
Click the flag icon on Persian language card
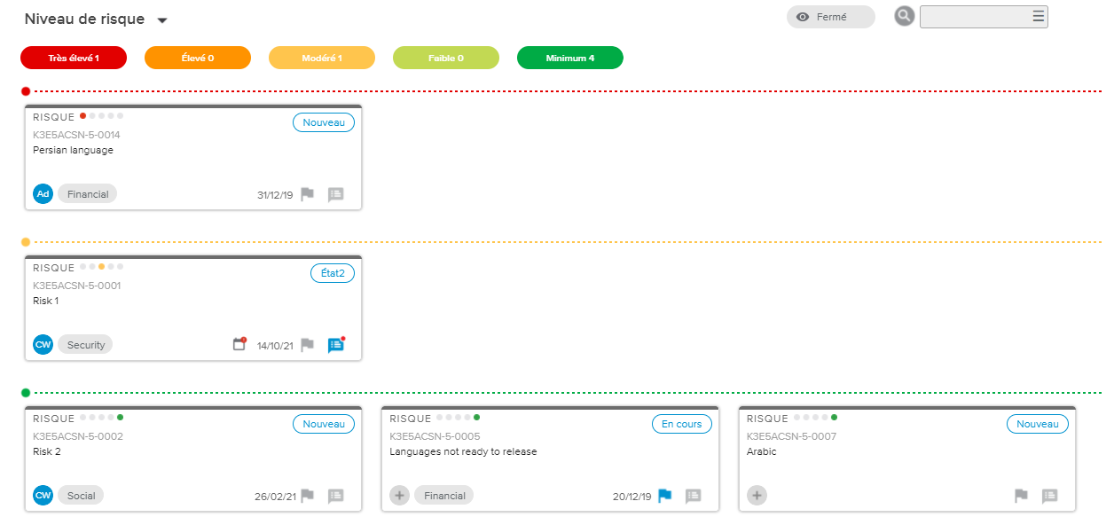[x=307, y=194]
